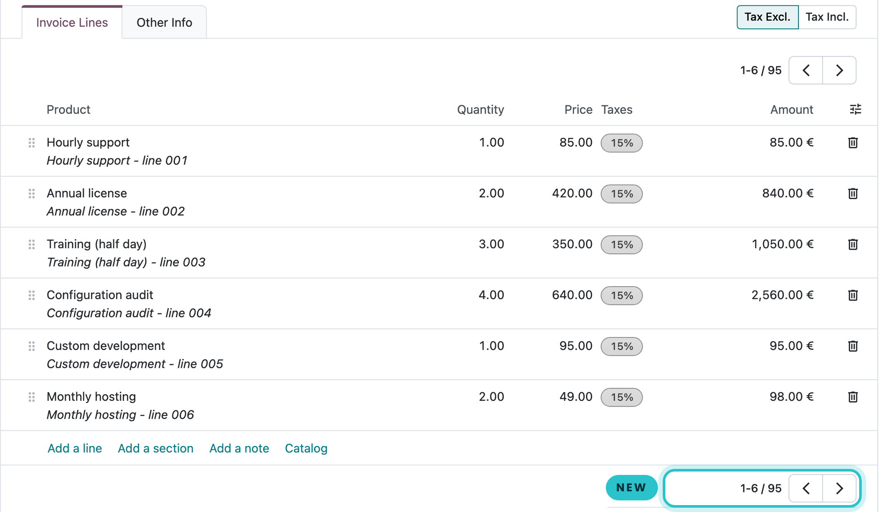The height and width of the screenshot is (512, 879).
Task: Grab the drag handle for Configuration audit
Action: (x=32, y=295)
